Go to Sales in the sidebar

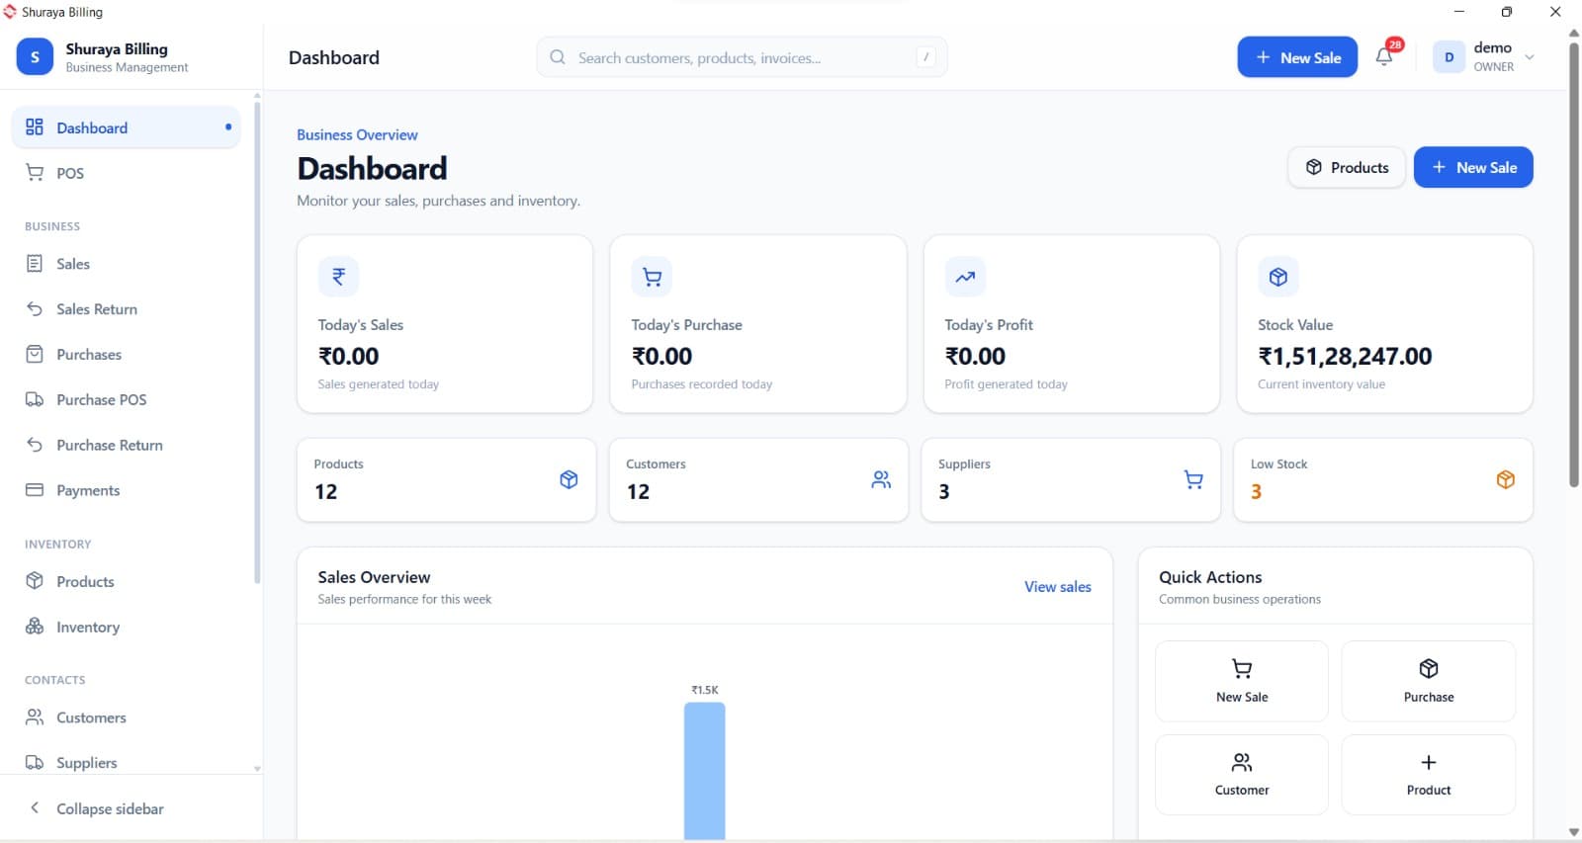click(126, 264)
